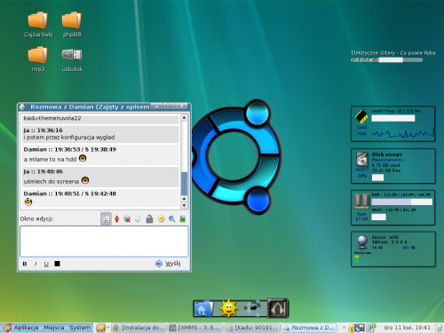Open the usbdisk drive icon
The width and height of the screenshot is (444, 333).
[72, 60]
